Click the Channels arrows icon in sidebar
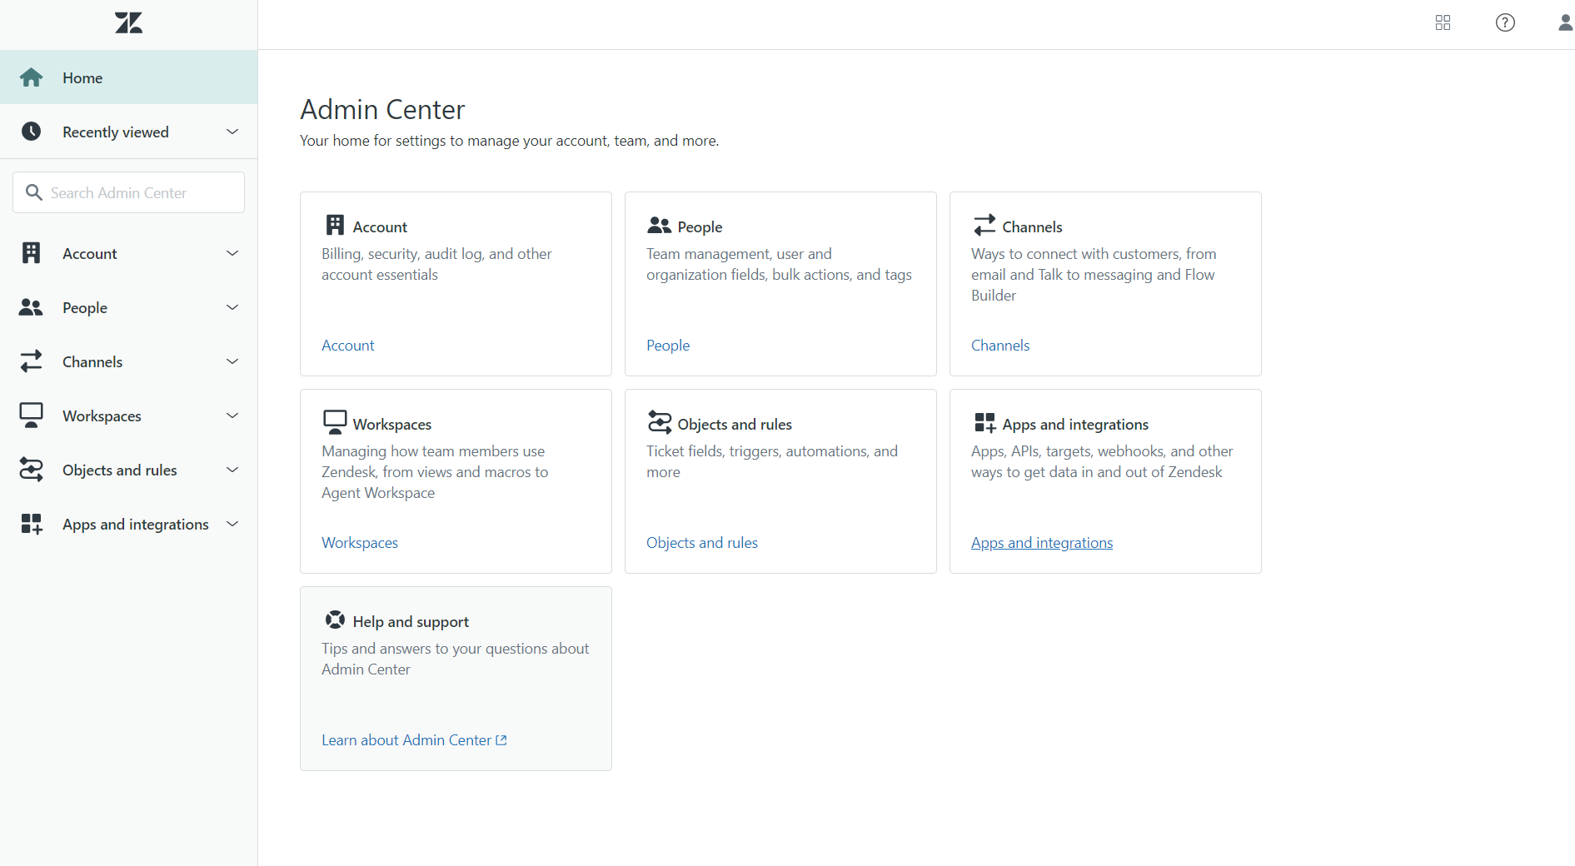Image resolution: width=1575 pixels, height=866 pixels. [x=32, y=361]
